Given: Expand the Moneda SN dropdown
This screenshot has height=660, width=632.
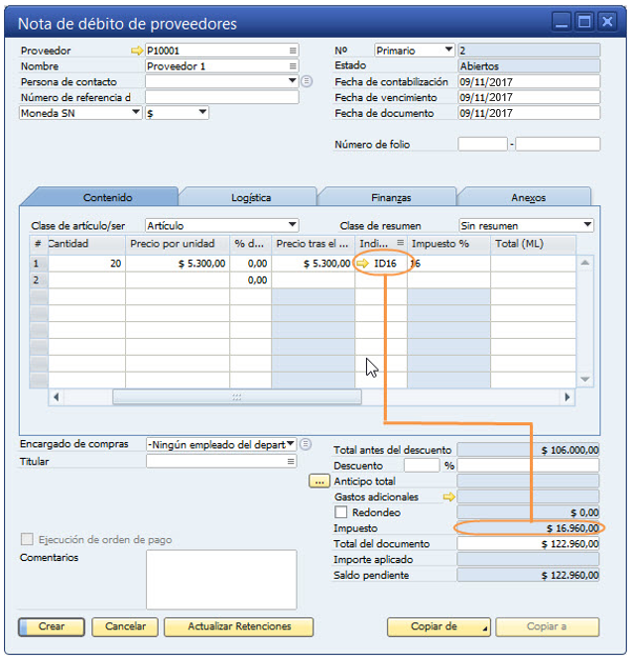Looking at the screenshot, I should point(136,113).
